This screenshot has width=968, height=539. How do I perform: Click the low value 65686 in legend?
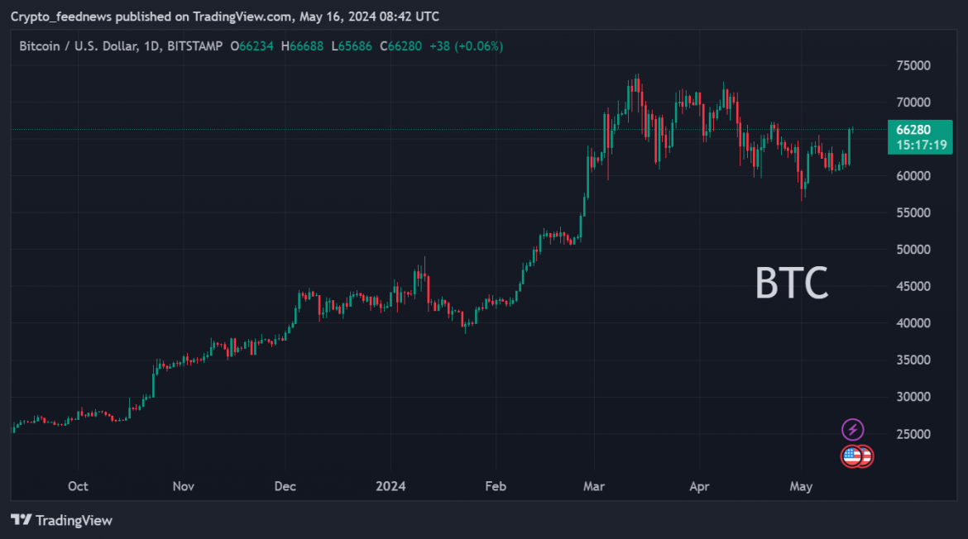[352, 46]
